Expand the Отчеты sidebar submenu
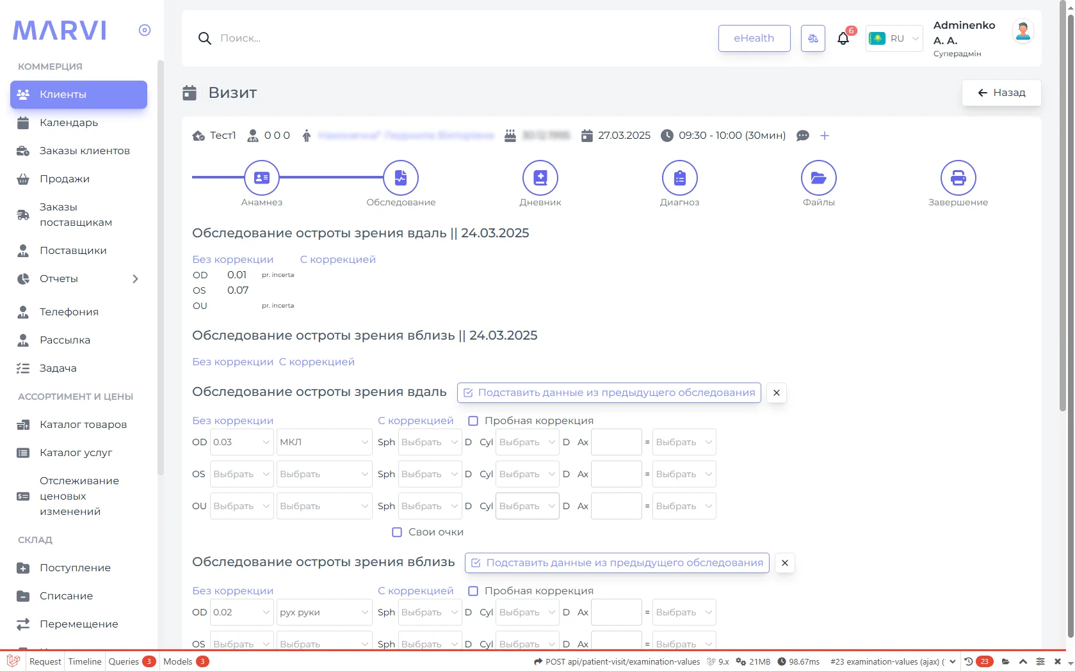 135,279
